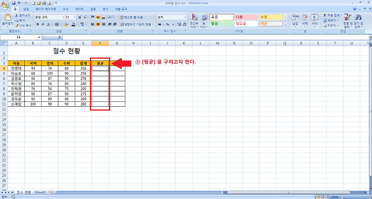Switch to the Formulas (수식) tab
The image size is (372, 199).
pos(66,9)
